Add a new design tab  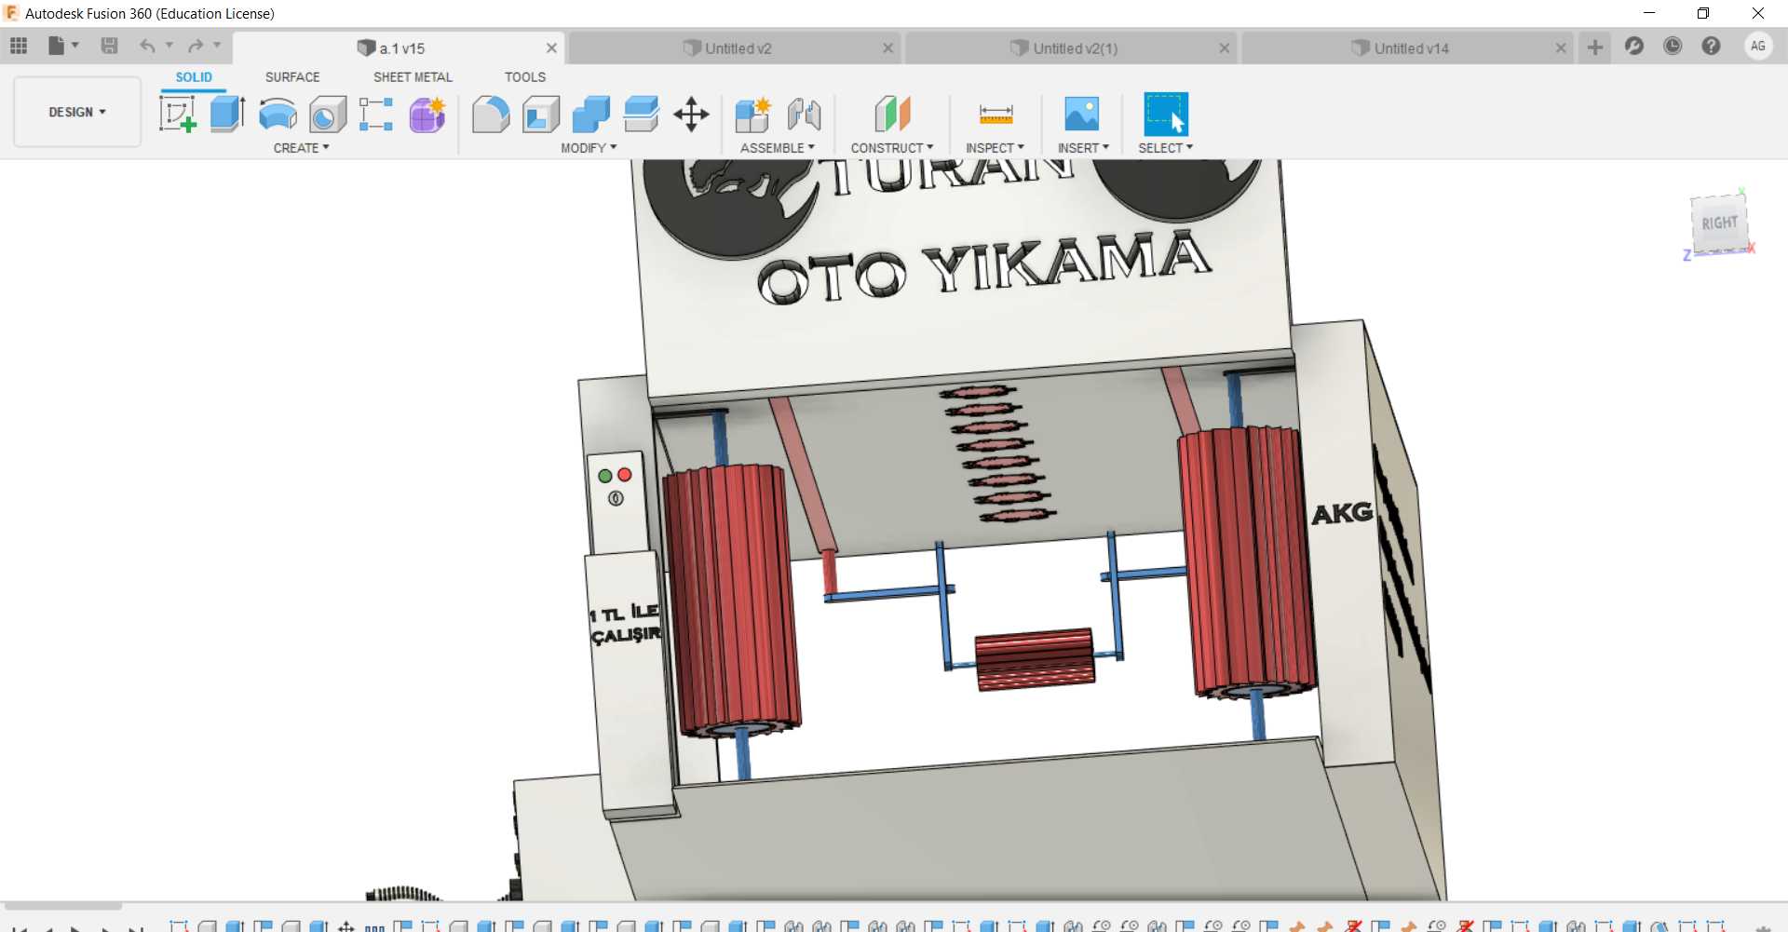[1595, 47]
